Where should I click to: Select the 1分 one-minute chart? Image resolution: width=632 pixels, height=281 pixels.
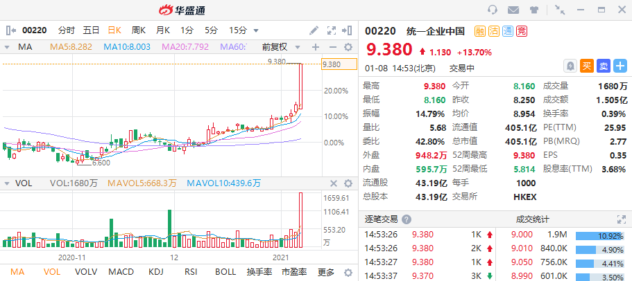(x=187, y=30)
